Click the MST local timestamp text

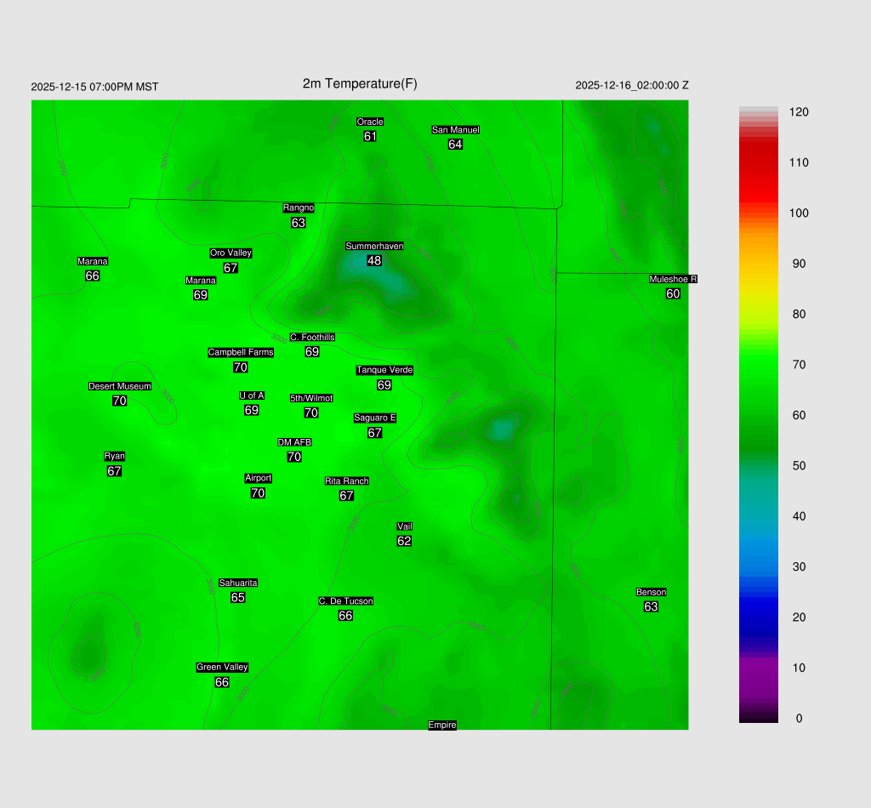(94, 87)
